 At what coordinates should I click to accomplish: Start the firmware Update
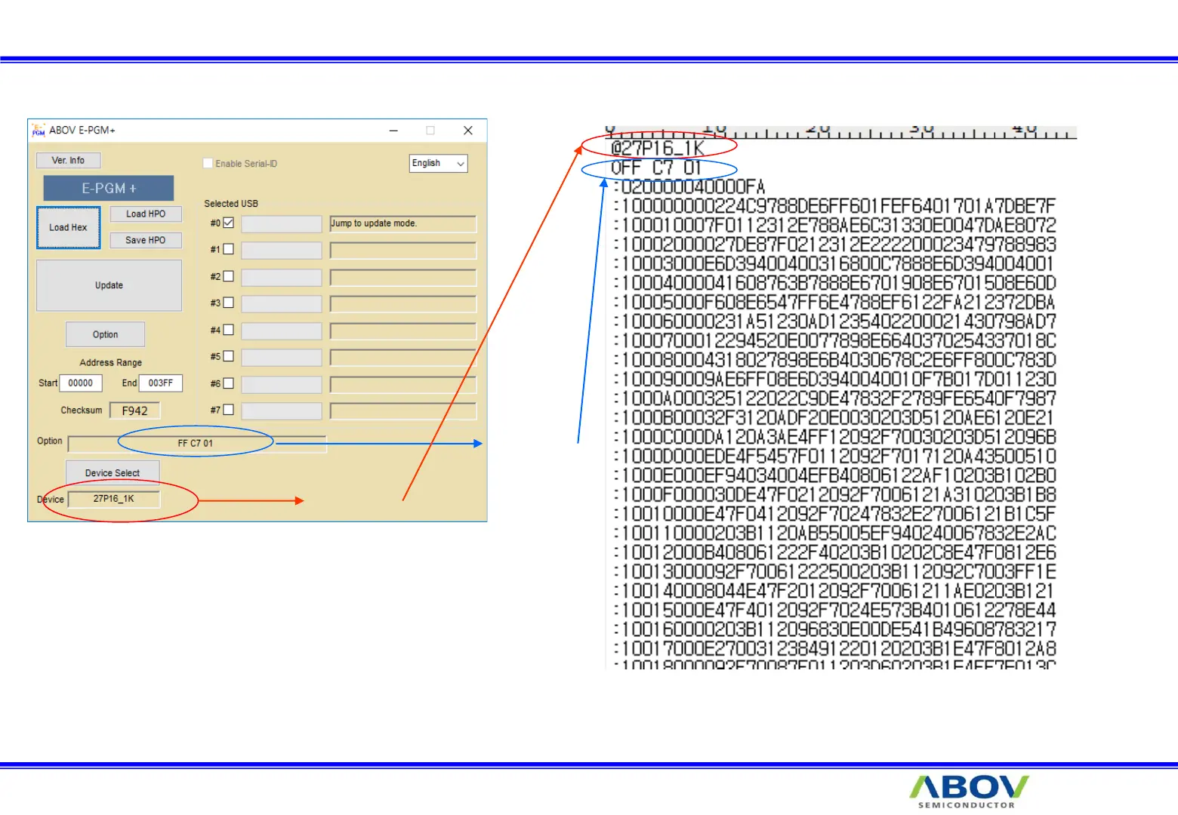[109, 285]
